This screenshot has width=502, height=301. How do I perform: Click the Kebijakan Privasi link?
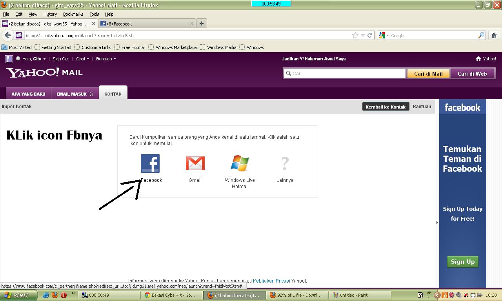coord(271,281)
